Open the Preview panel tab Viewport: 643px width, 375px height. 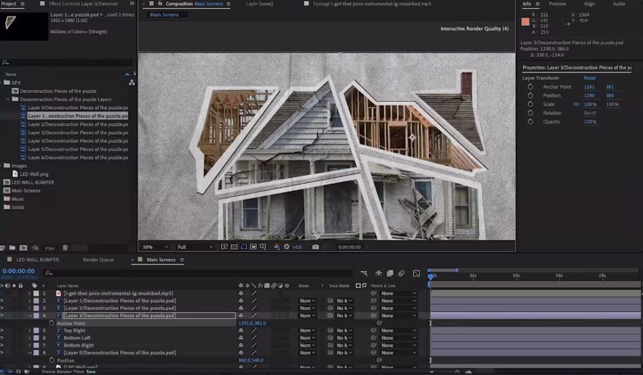coord(557,4)
